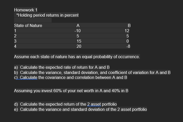The width and height of the screenshot is (183, 122).
Task: Click the underlined 'Calculate' in question c)
Action: 29,77
